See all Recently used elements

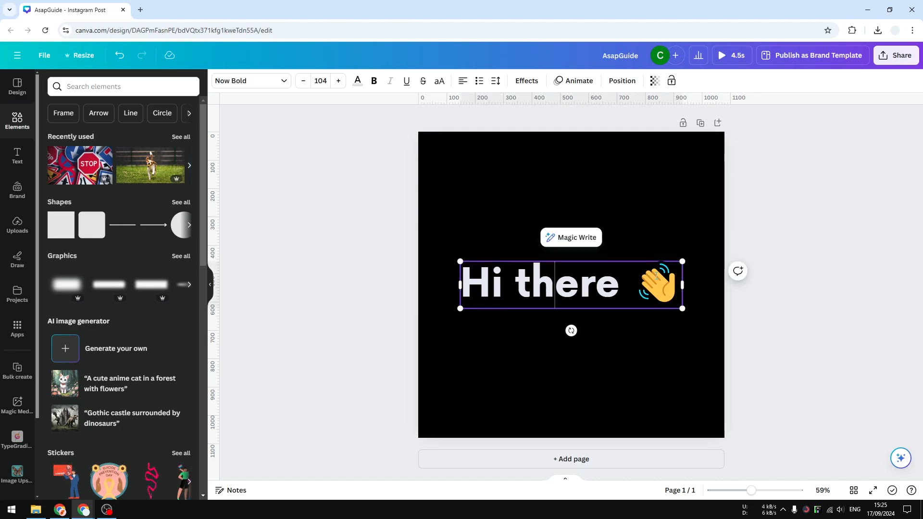tap(181, 137)
